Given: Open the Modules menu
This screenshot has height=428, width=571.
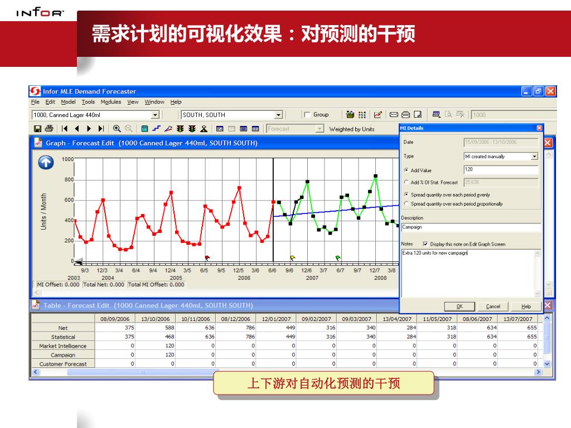Looking at the screenshot, I should [x=111, y=102].
